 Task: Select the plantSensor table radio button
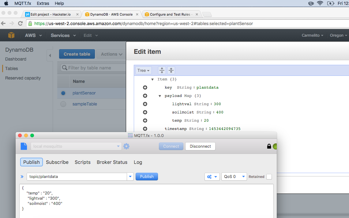63,93
